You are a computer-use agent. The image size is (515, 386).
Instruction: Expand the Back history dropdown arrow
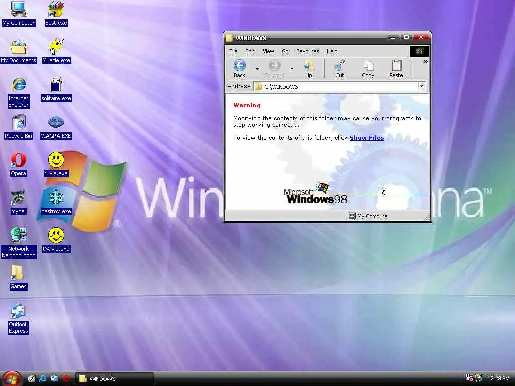click(257, 69)
